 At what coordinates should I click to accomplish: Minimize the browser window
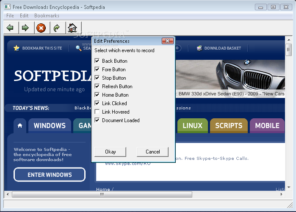point(260,7)
